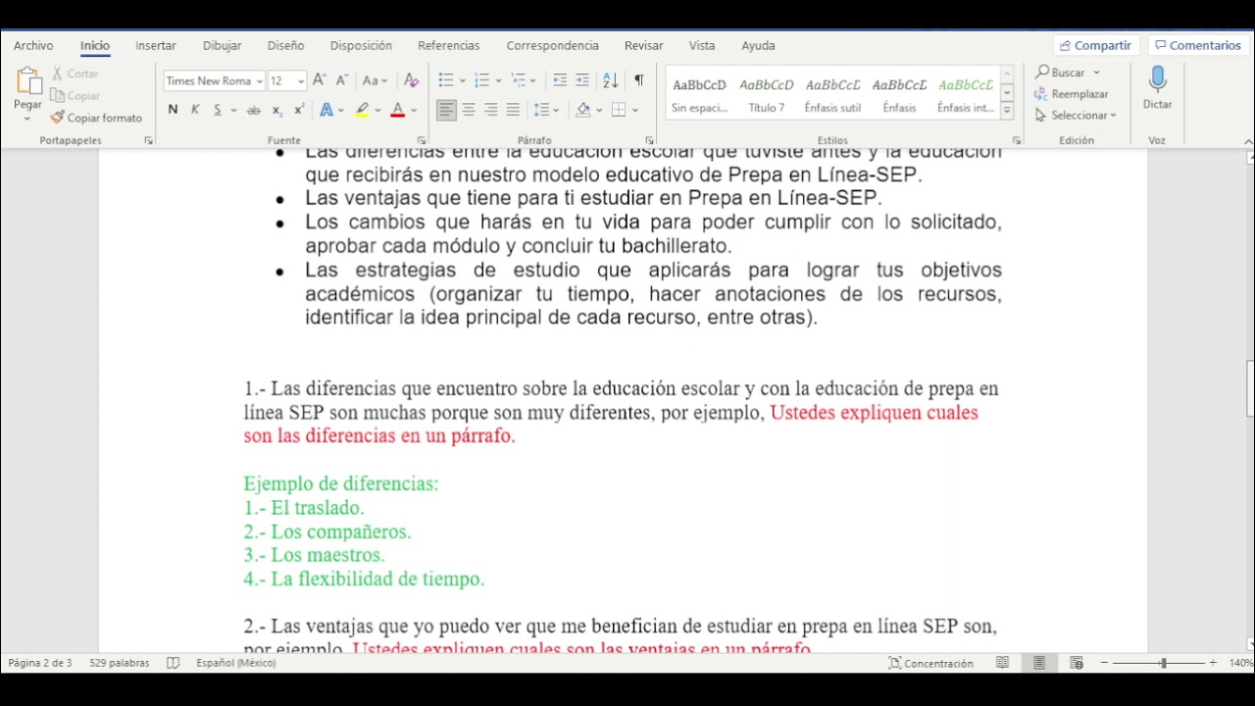Toggle left alignment button

coord(446,110)
